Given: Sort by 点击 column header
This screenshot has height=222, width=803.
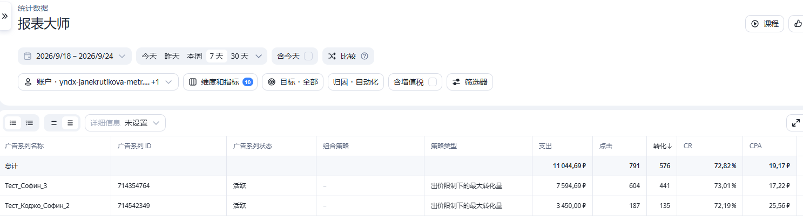Looking at the screenshot, I should pyautogui.click(x=606, y=146).
